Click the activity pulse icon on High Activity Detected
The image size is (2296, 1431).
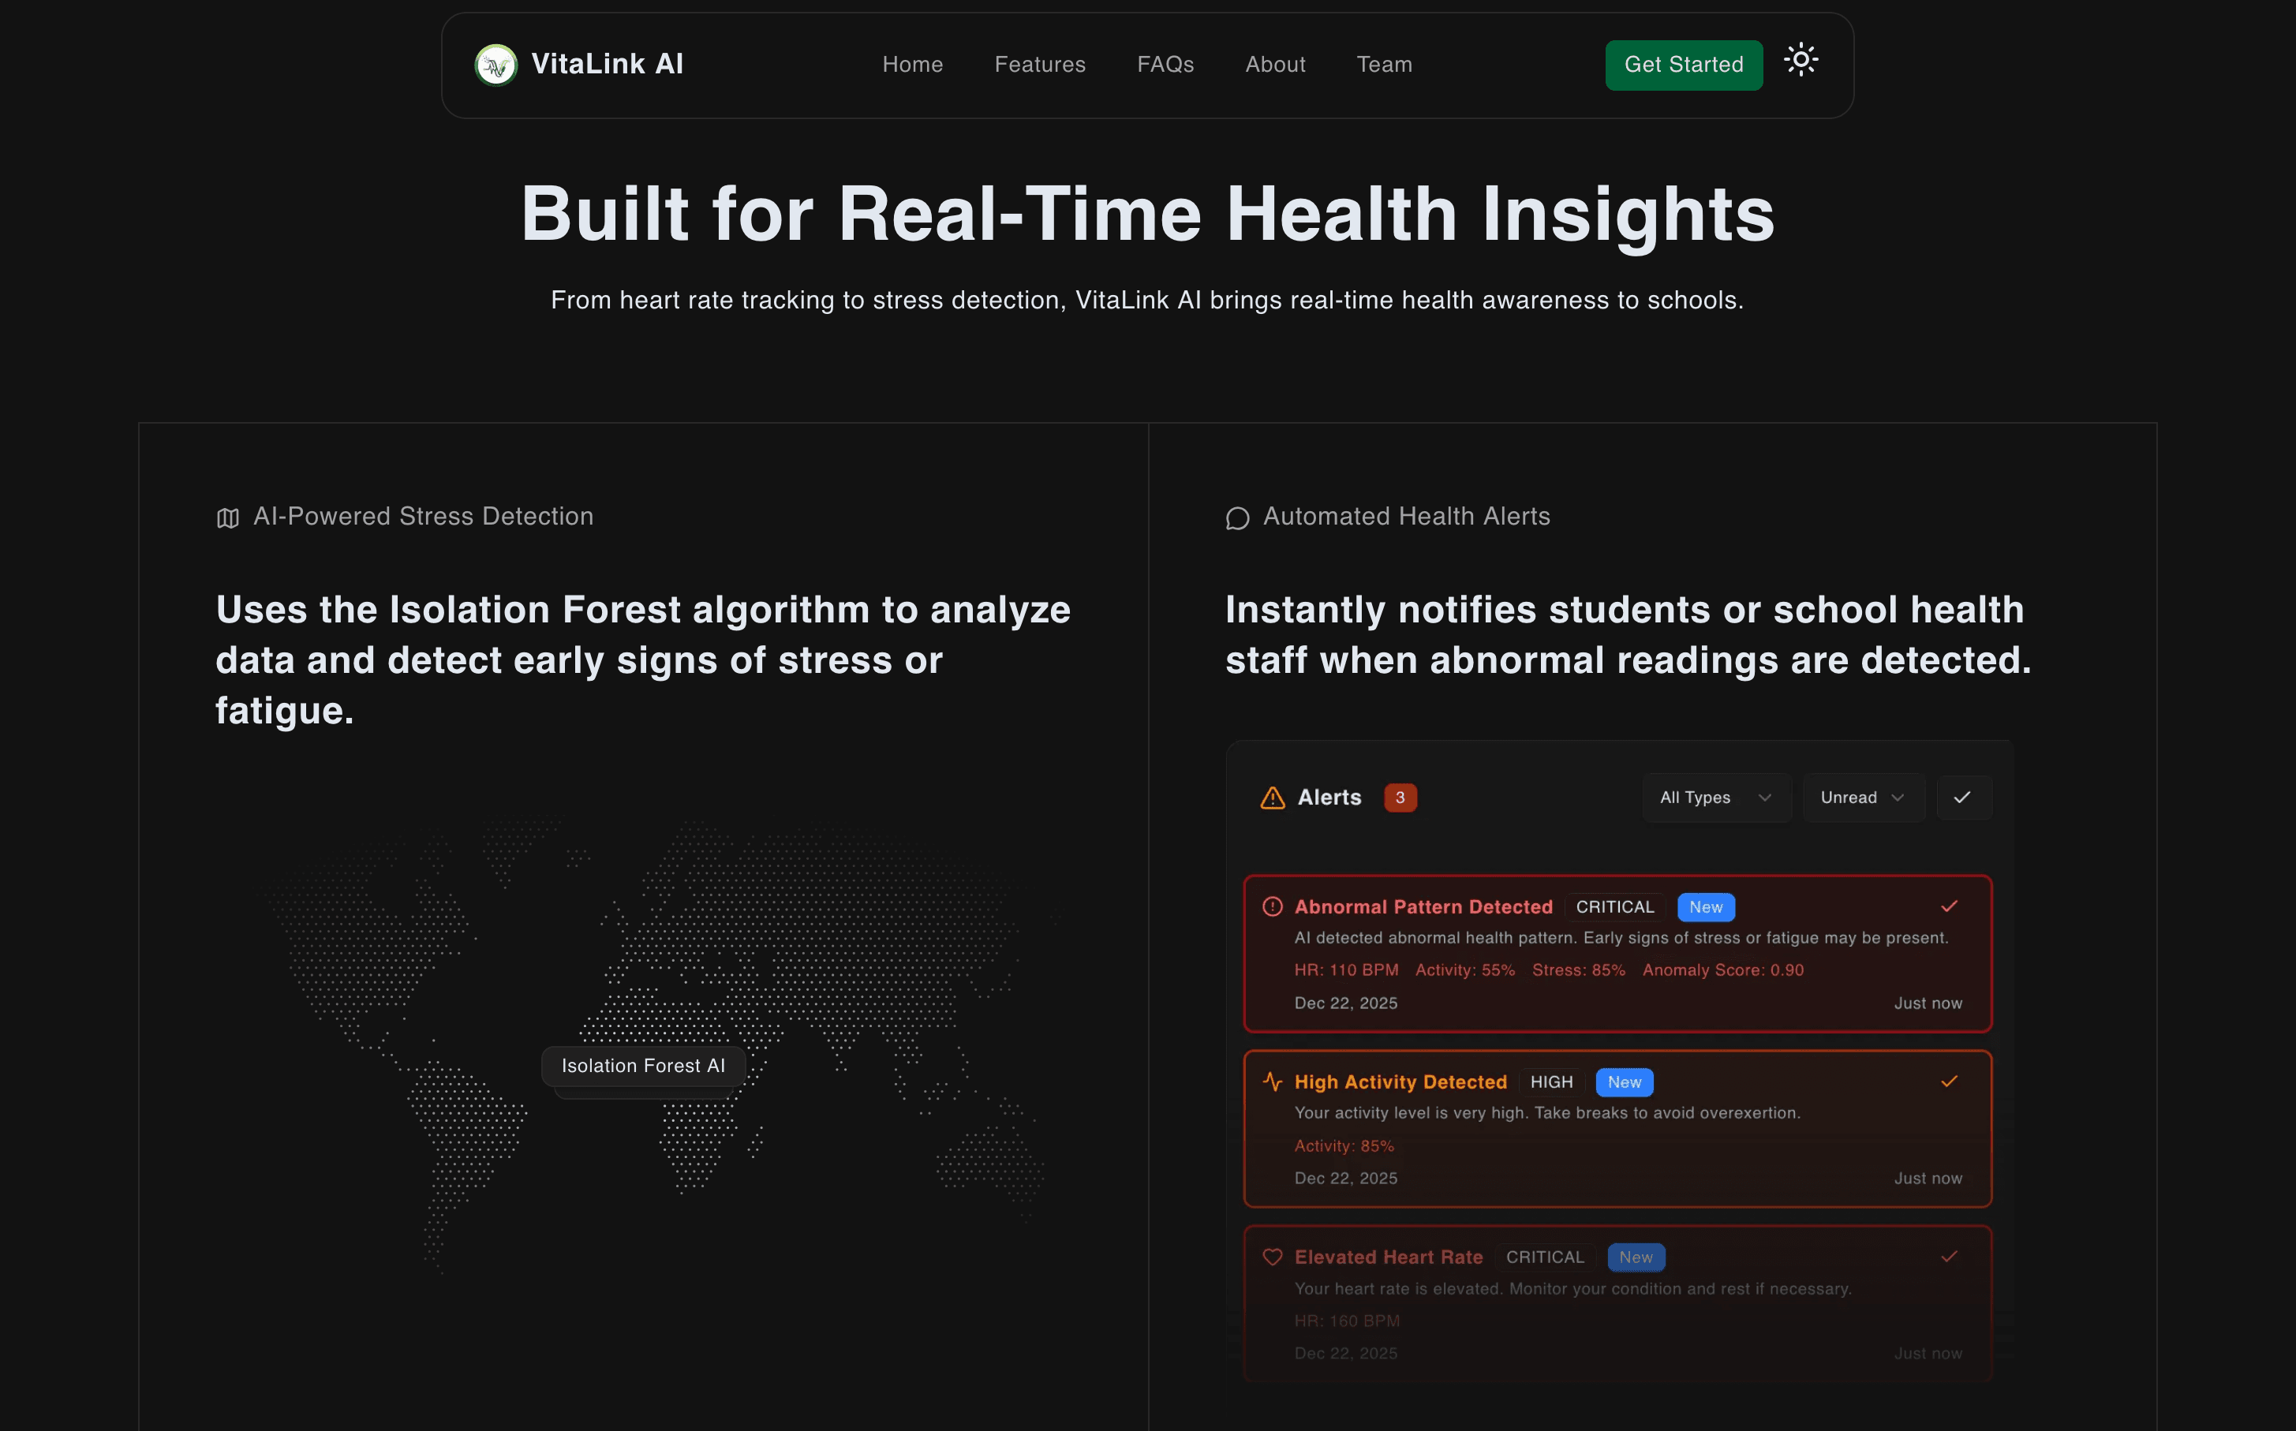(x=1272, y=1081)
